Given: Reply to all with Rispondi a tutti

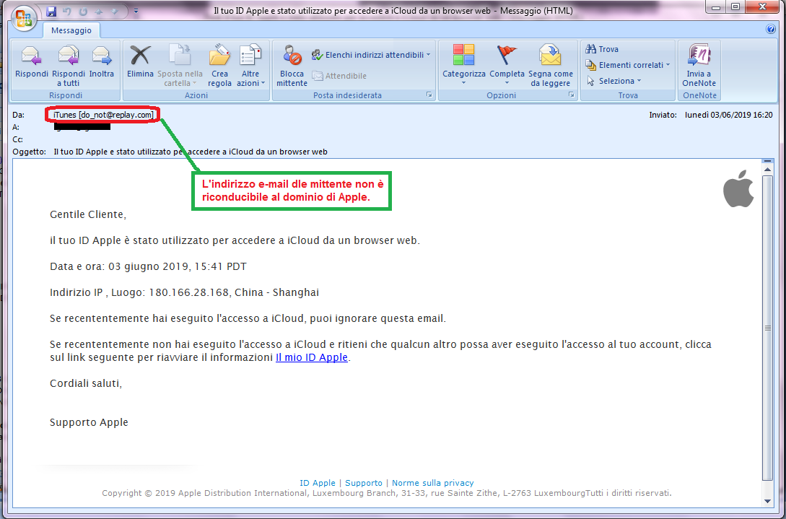Looking at the screenshot, I should click(x=68, y=65).
